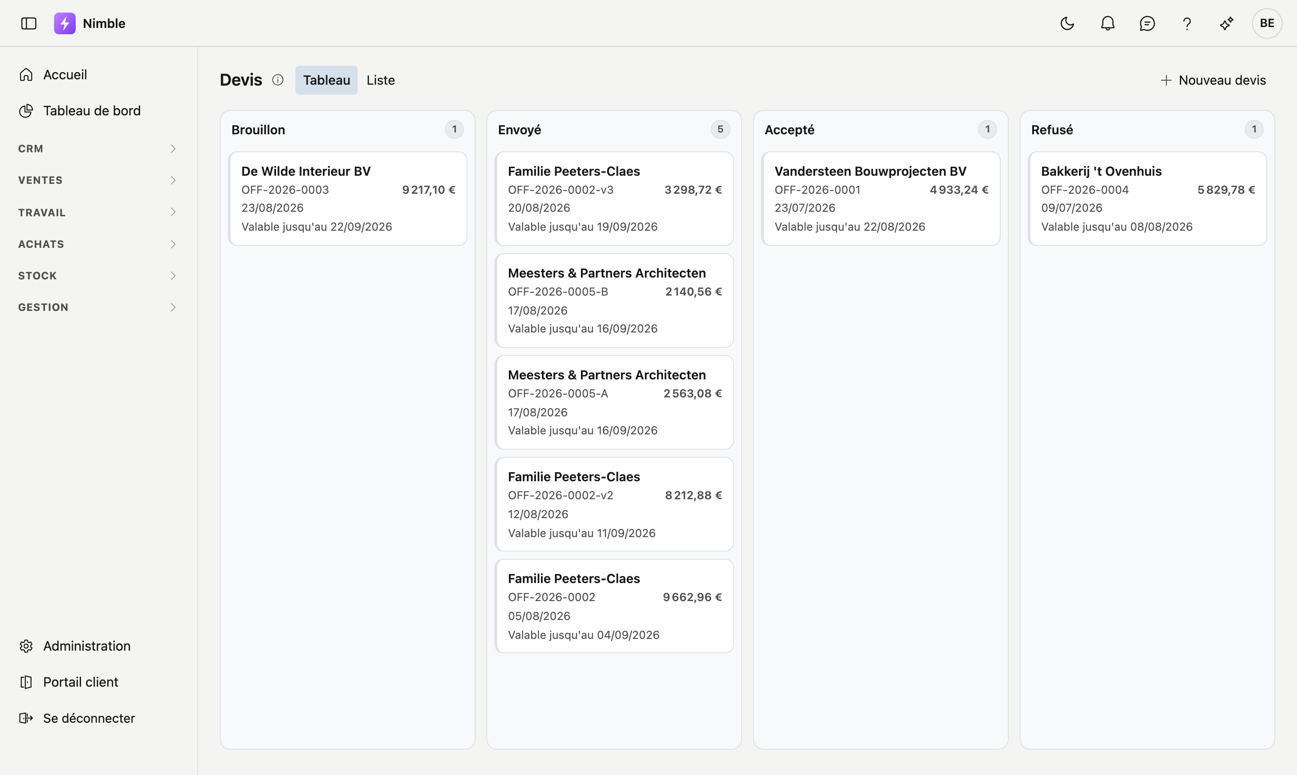This screenshot has height=775, width=1297.
Task: Click "Valable jusqu'au 22/08/2026" text
Action: [850, 227]
